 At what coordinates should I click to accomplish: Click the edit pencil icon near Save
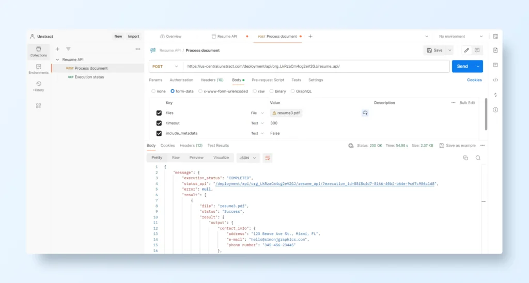[x=466, y=50]
